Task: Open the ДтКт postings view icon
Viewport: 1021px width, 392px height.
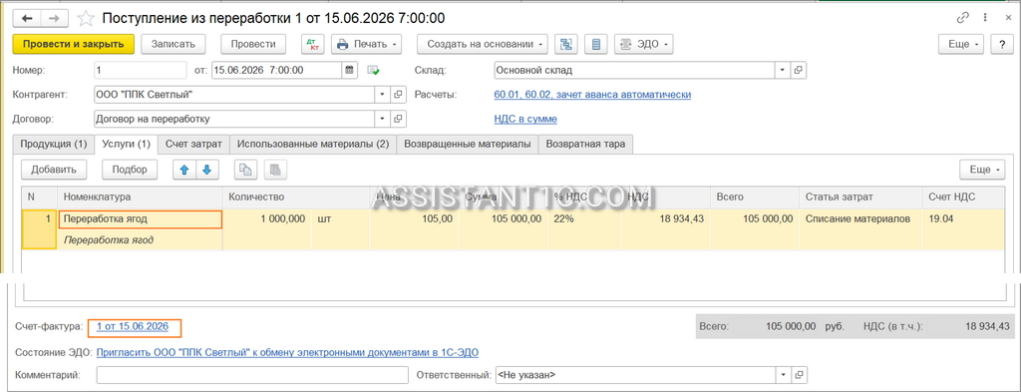Action: (x=312, y=44)
